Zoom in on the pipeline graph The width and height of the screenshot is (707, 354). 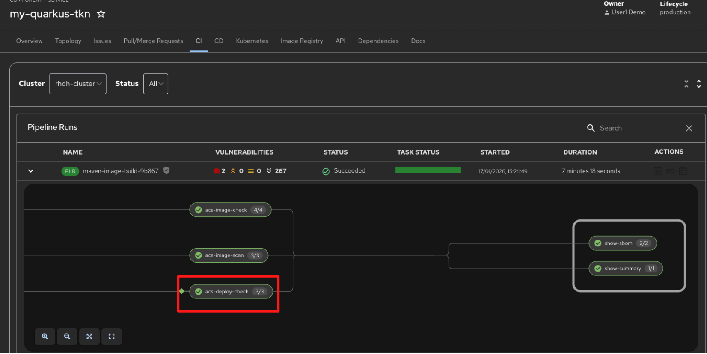(45, 336)
